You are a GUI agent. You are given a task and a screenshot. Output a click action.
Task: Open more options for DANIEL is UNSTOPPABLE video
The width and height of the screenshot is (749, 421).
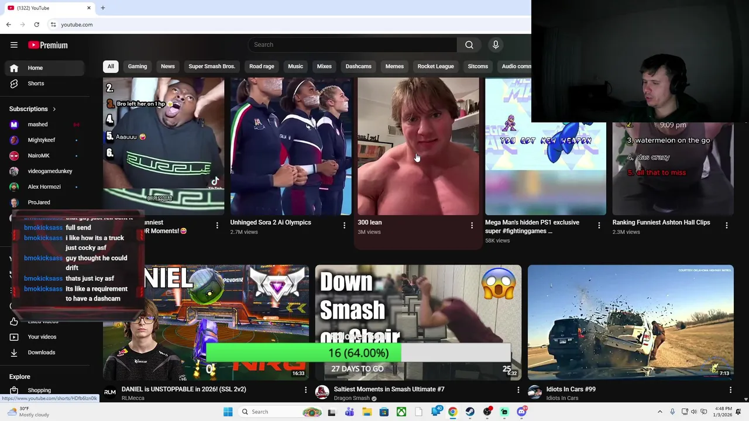click(305, 389)
